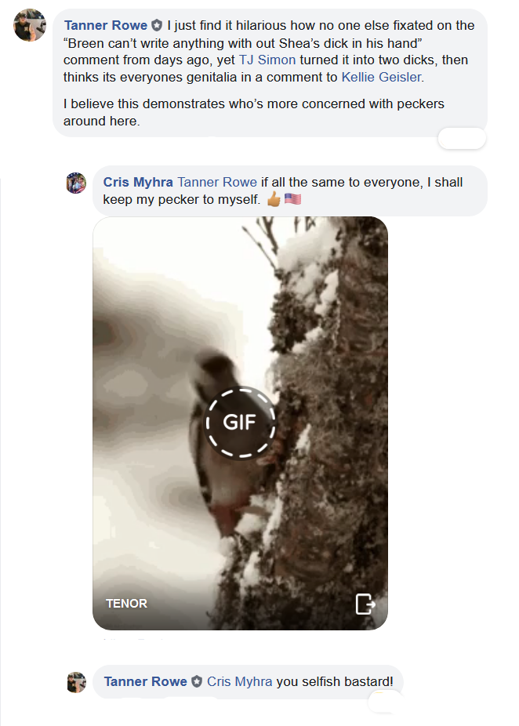Viewport: 519px width, 726px height.
Task: Open the reactions pill on the top comment
Action: (x=461, y=139)
